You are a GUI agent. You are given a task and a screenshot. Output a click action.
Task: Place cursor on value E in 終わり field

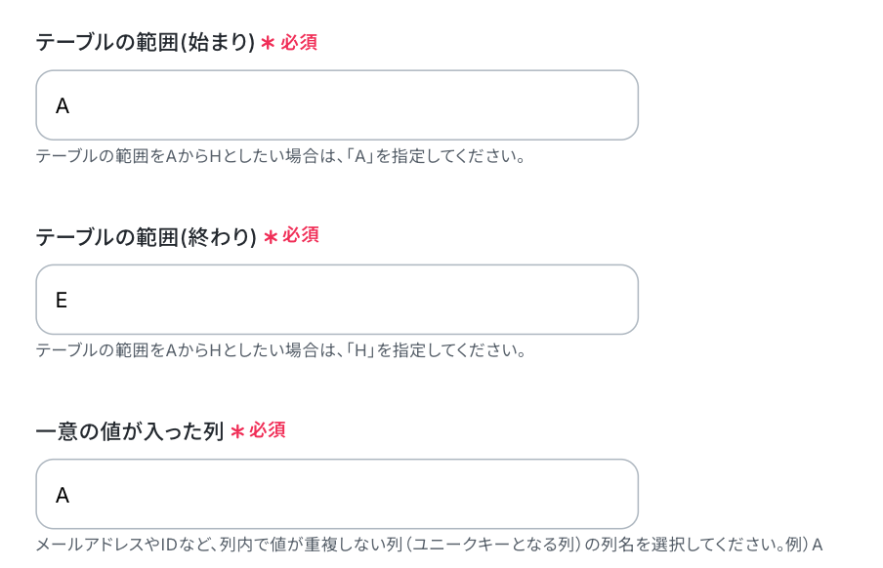pyautogui.click(x=62, y=301)
